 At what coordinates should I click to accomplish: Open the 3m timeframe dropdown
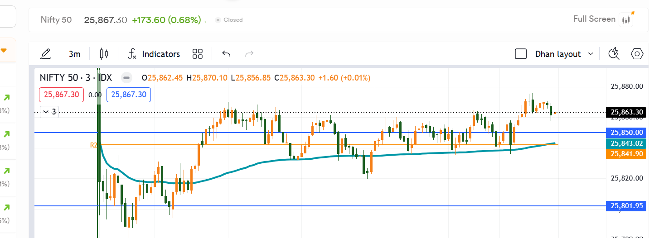pos(74,54)
